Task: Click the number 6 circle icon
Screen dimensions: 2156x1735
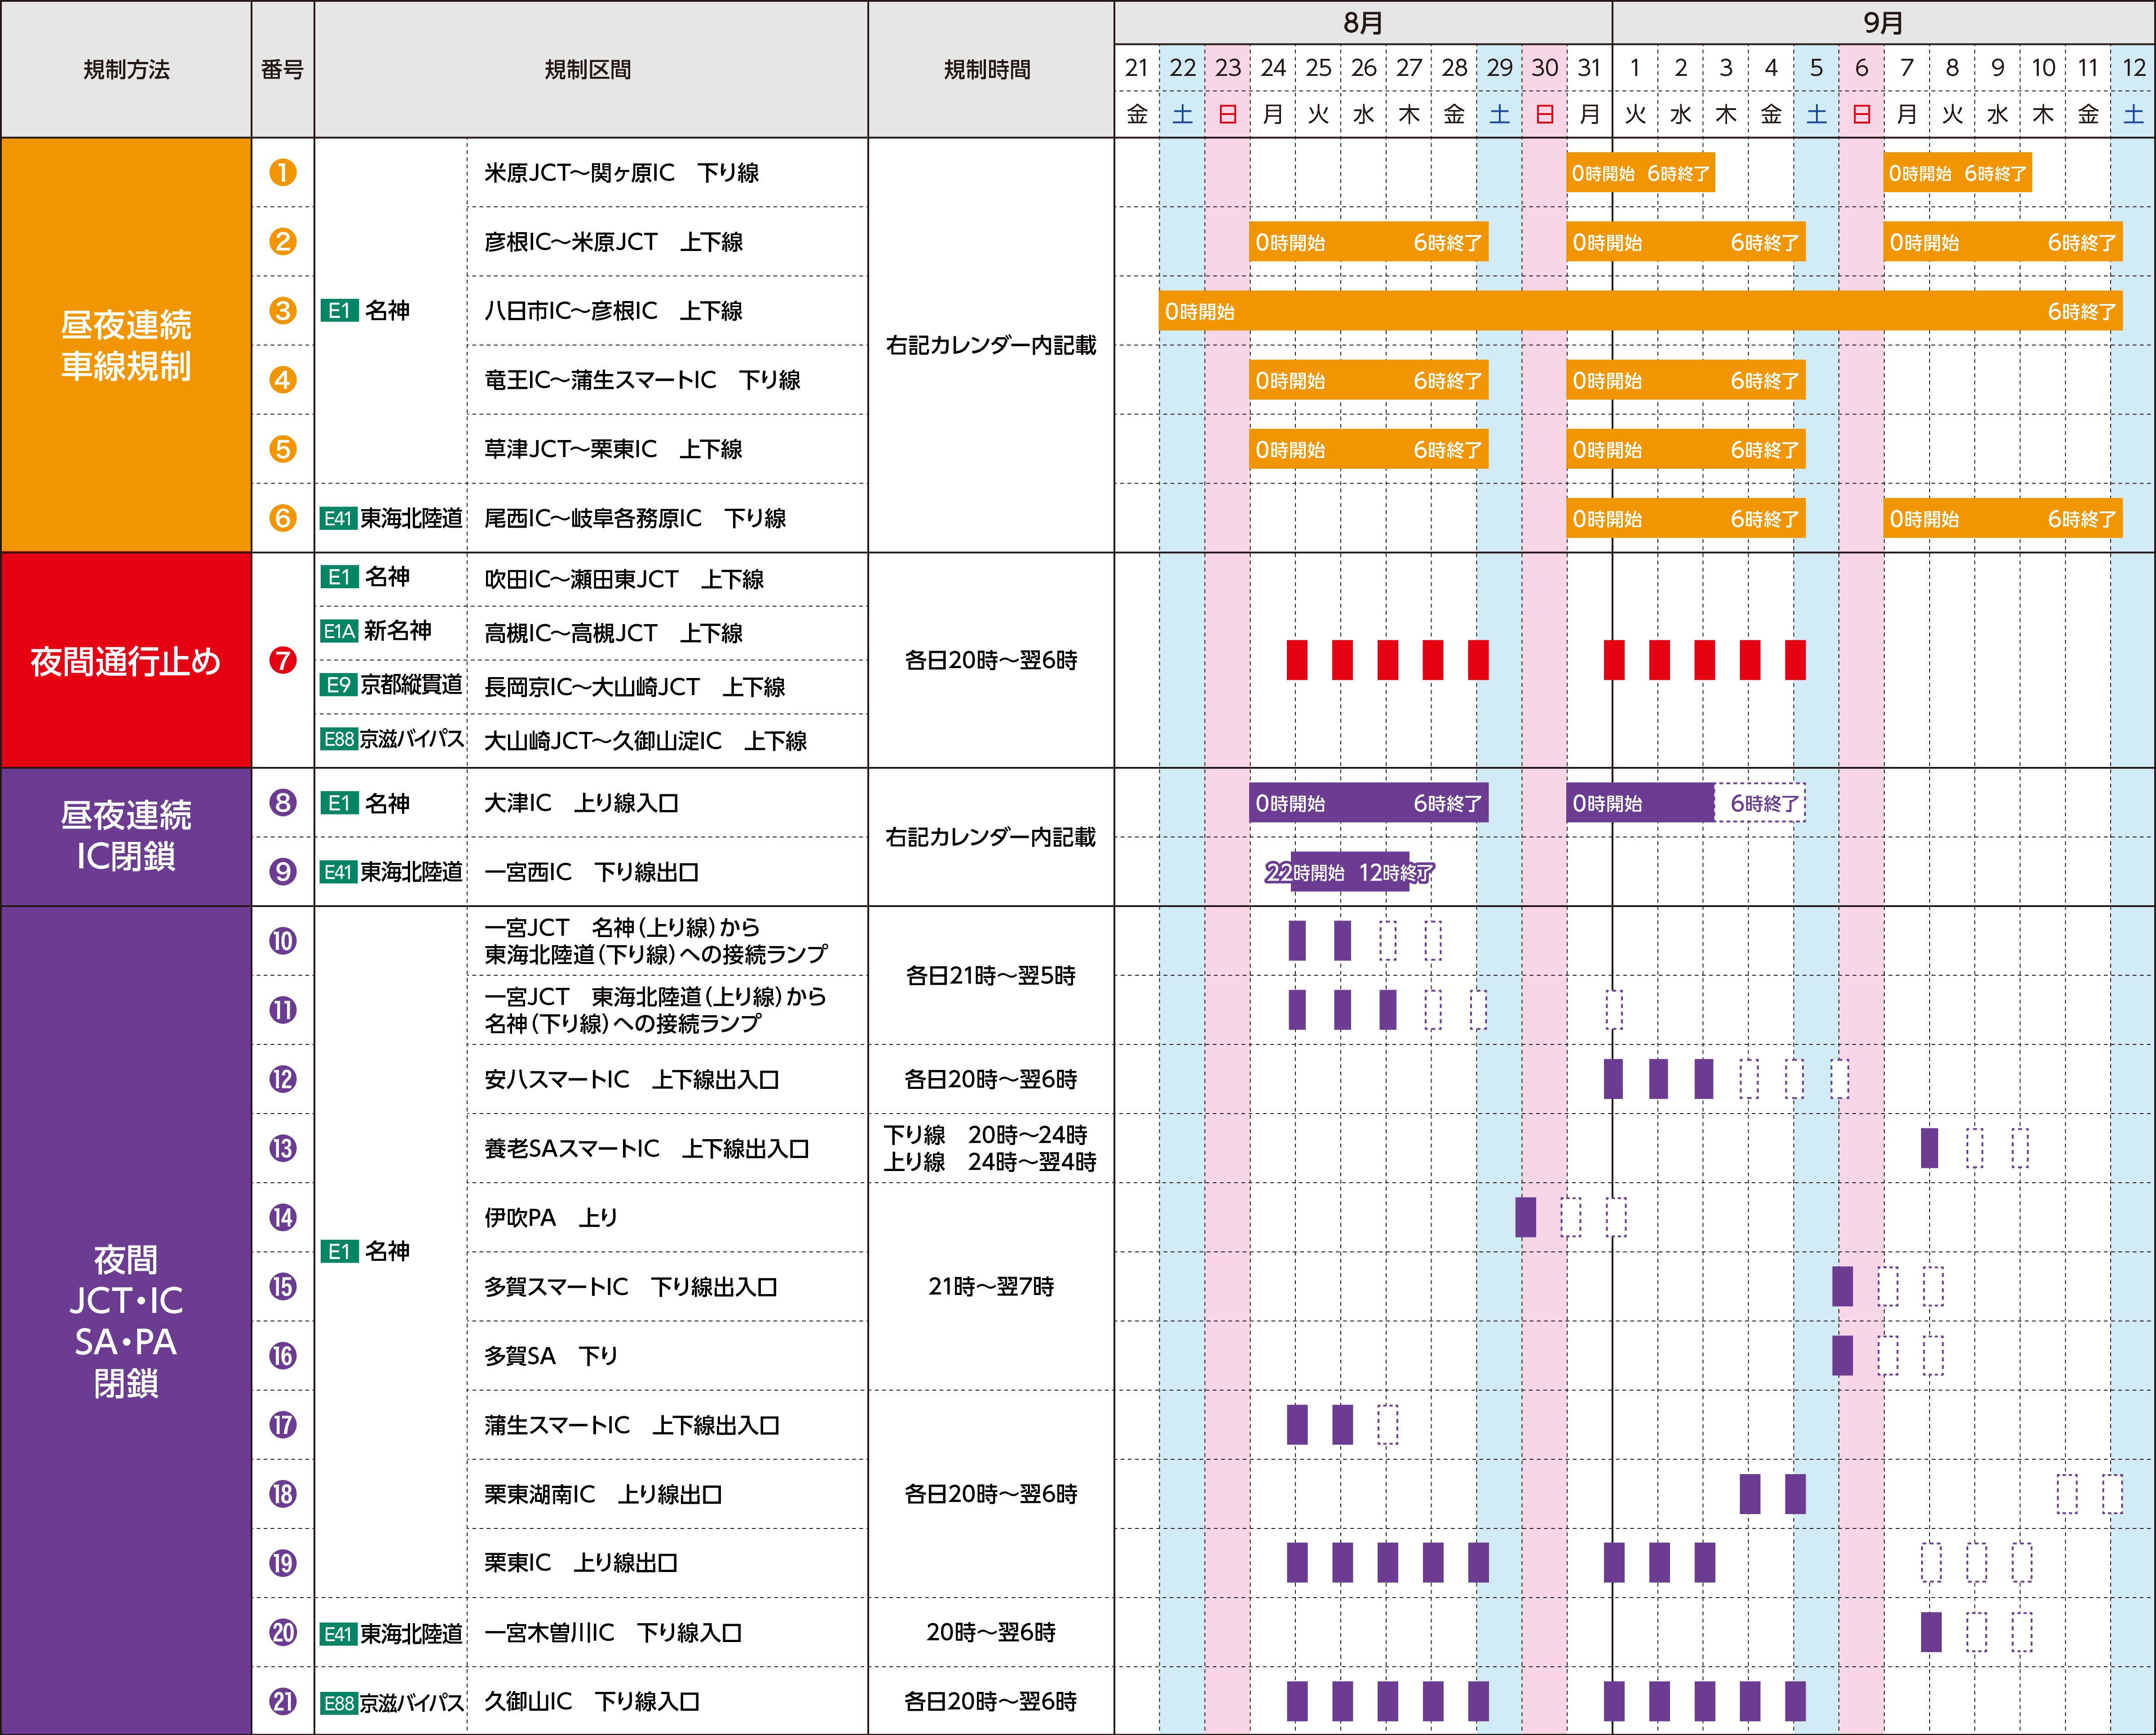Action: [x=283, y=518]
